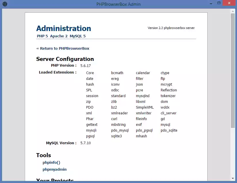Click the sqlite3 extension entry
This screenshot has width=237, height=183.
[116, 136]
